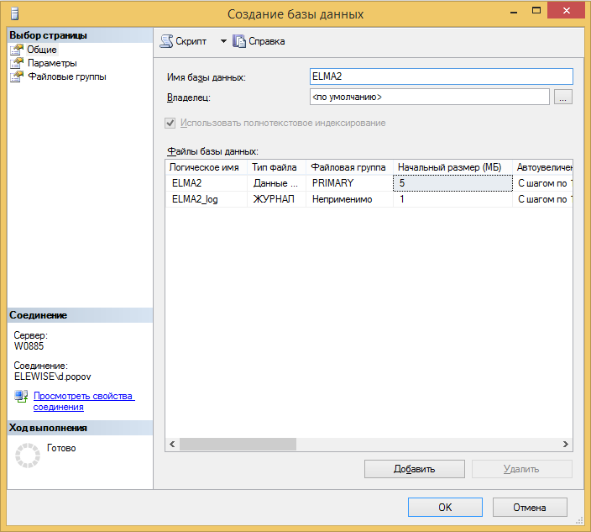Click the right arrow of horizontal scrollbar
This screenshot has width=591, height=532.
[x=566, y=445]
